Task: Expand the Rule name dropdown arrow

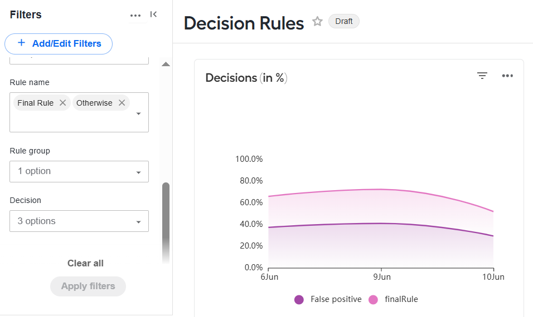Action: (x=138, y=113)
